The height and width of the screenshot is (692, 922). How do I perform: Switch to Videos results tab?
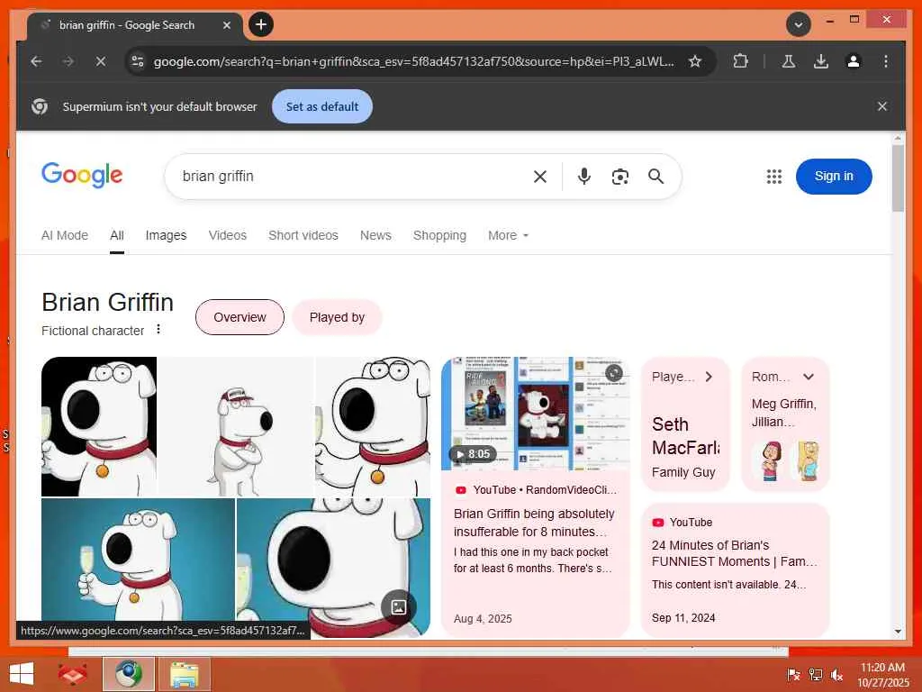(x=228, y=235)
